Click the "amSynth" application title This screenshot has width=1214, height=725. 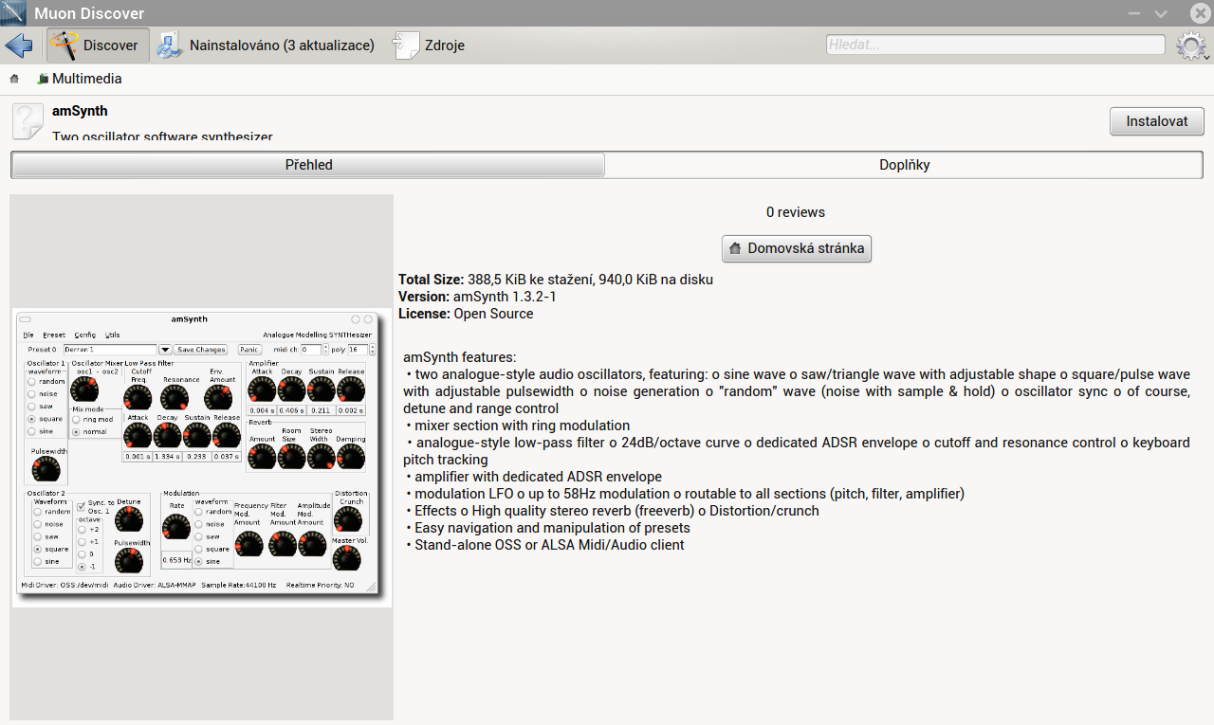click(80, 111)
